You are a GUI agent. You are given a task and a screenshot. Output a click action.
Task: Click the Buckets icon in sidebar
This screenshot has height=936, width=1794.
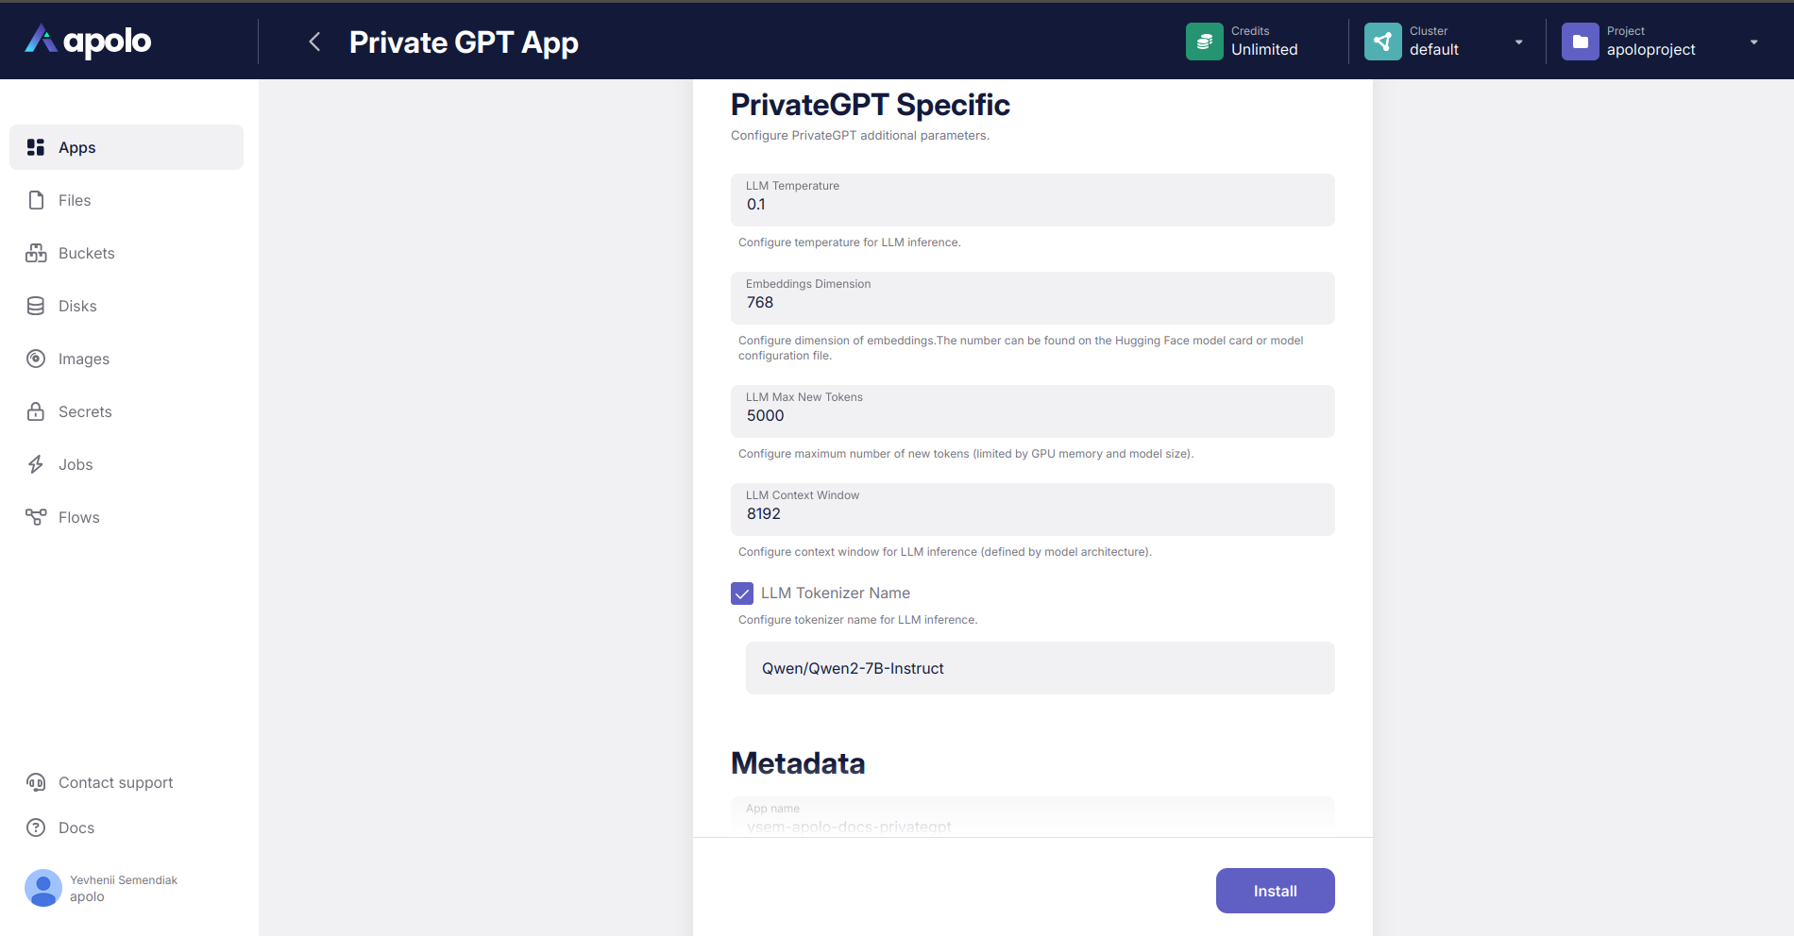click(36, 253)
